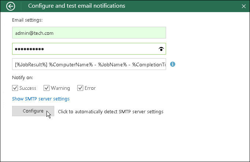Click the "Configure and test email notifications" title
Image resolution: width=250 pixels, height=162 pixels.
[x=77, y=6]
